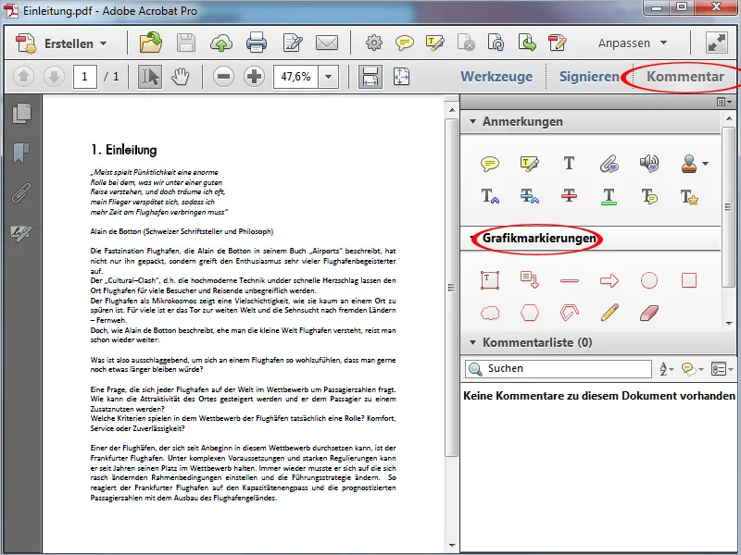
Task: Open the Werkzeuge pane
Action: click(x=496, y=77)
